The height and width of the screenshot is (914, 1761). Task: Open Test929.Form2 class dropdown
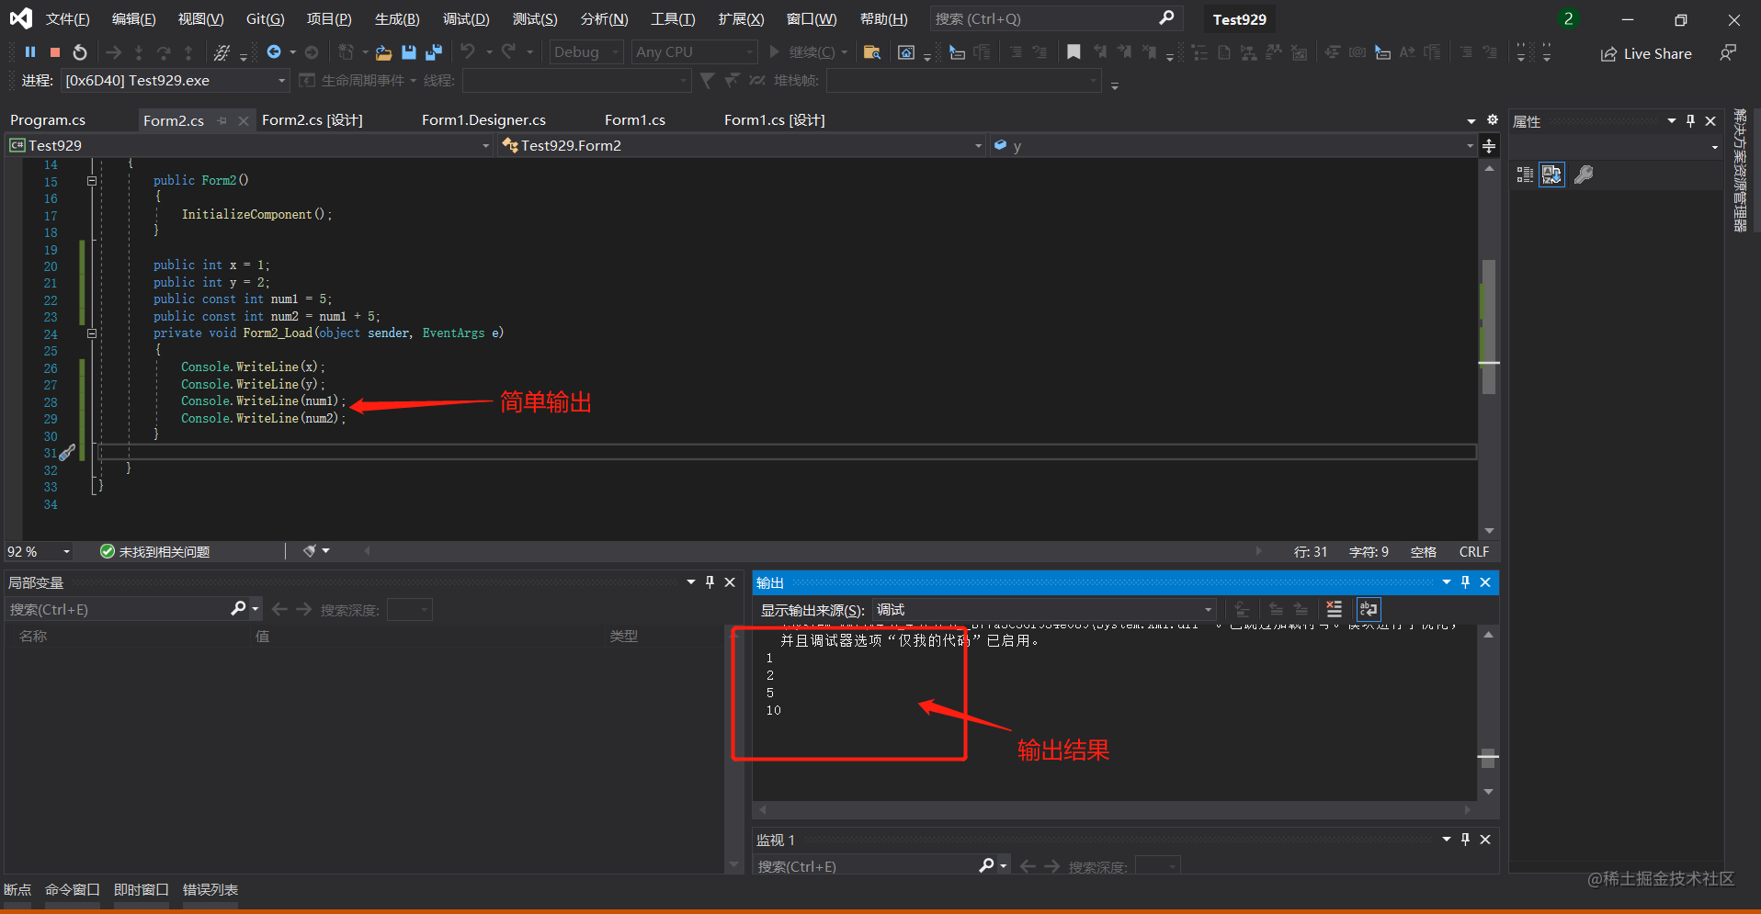point(741,145)
